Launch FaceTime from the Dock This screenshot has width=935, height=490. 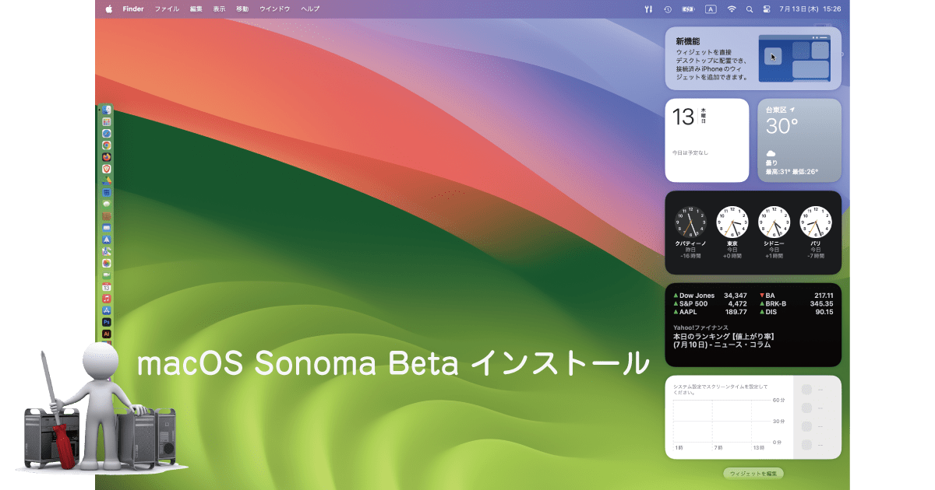pos(107,275)
